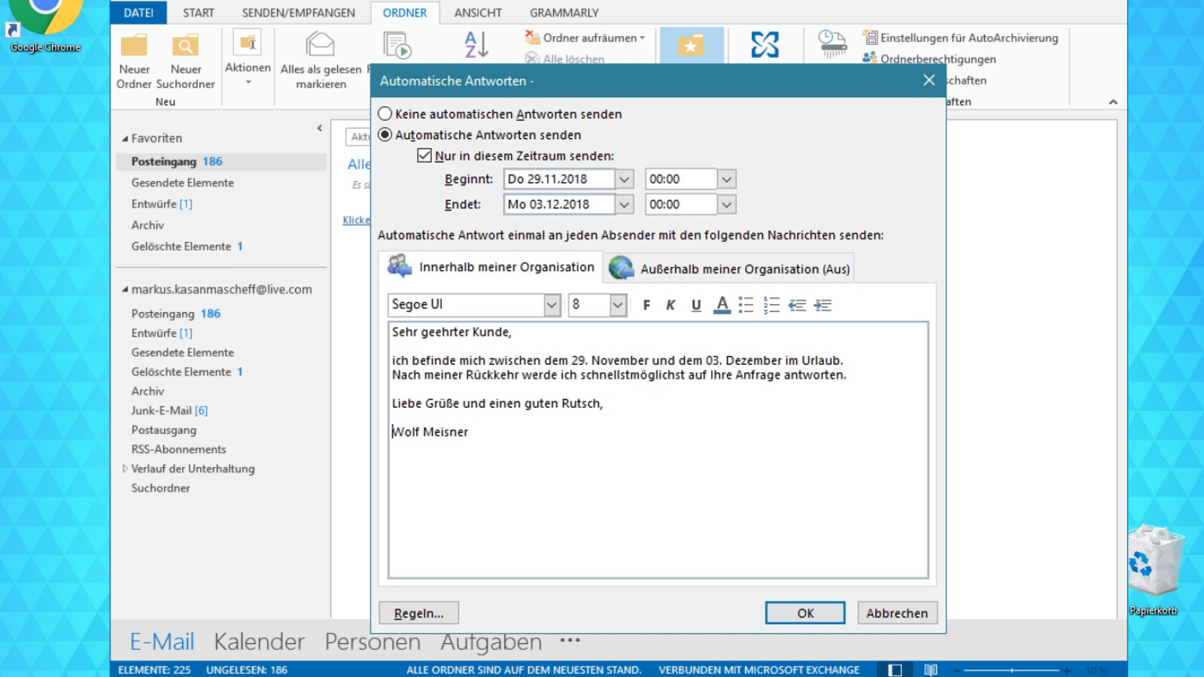This screenshot has width=1204, height=677.
Task: Click the Neuer Ordner ribbon icon
Action: 135,46
